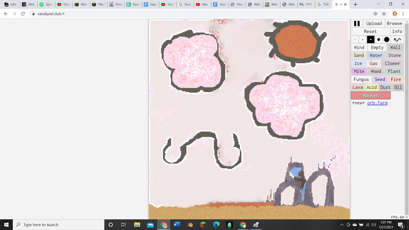
Task: Reload the page with the refresh icon
Action: [23, 14]
